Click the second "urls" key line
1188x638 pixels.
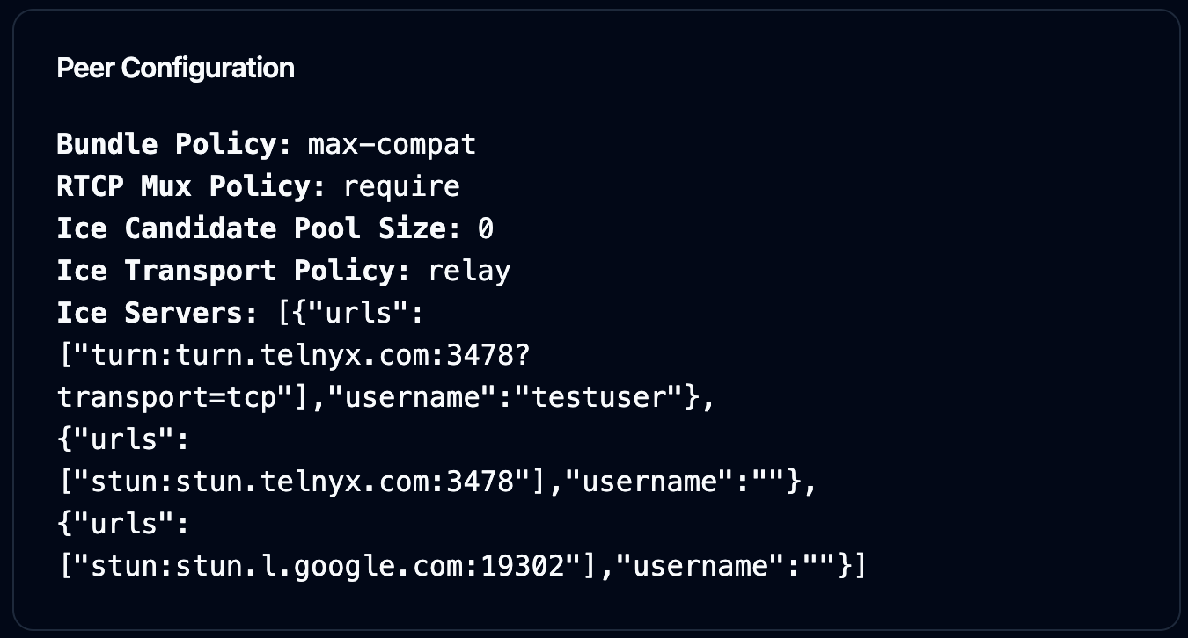(123, 439)
